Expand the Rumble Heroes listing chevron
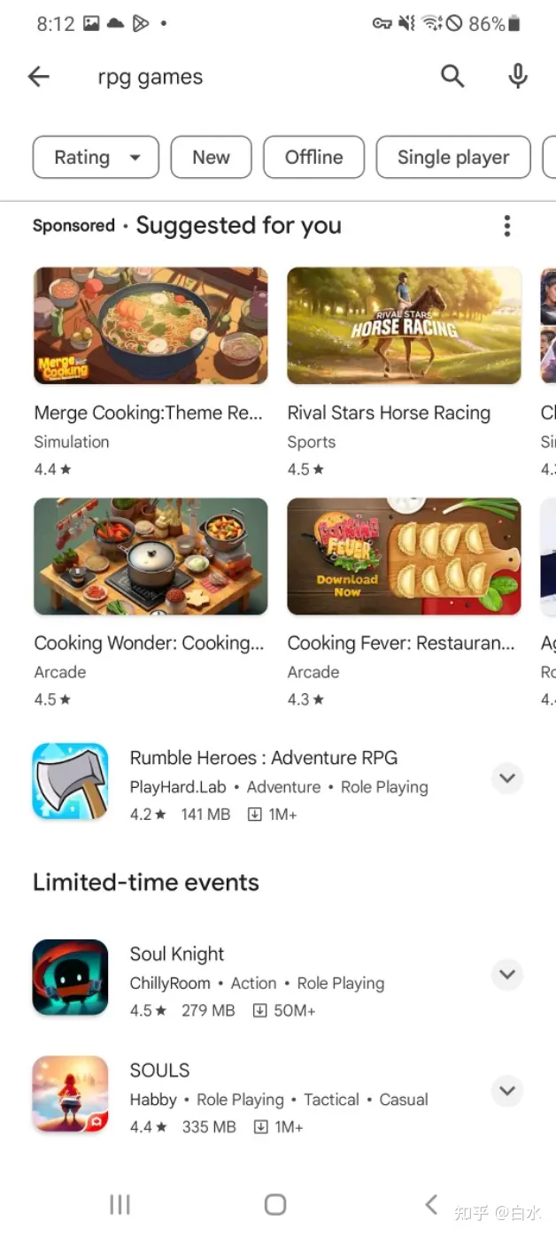The height and width of the screenshot is (1236, 556). 507,779
